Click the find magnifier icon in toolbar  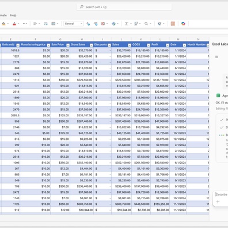pos(146,24)
